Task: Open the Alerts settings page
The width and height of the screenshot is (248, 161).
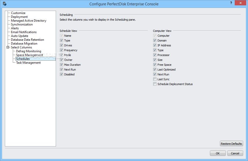Action: (15, 28)
